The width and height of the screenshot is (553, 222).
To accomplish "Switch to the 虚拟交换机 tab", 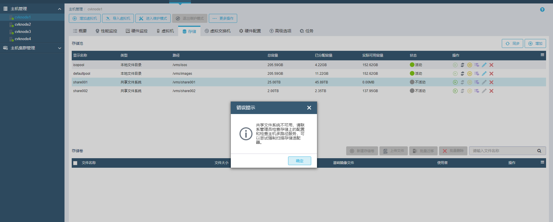I will click(218, 31).
